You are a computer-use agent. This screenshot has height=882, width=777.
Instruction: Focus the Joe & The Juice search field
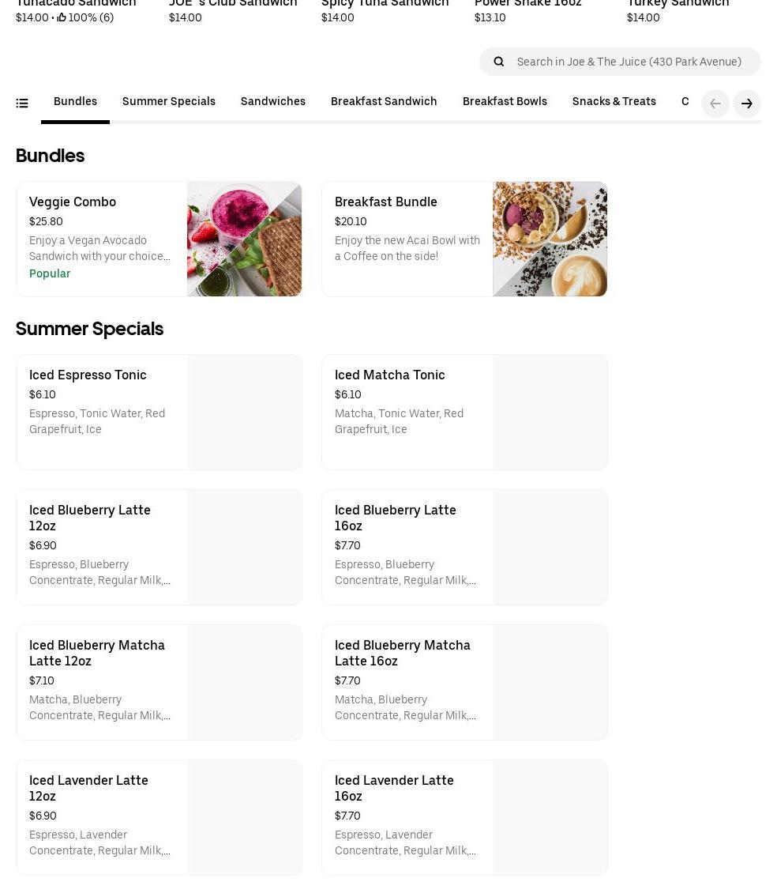(x=629, y=62)
